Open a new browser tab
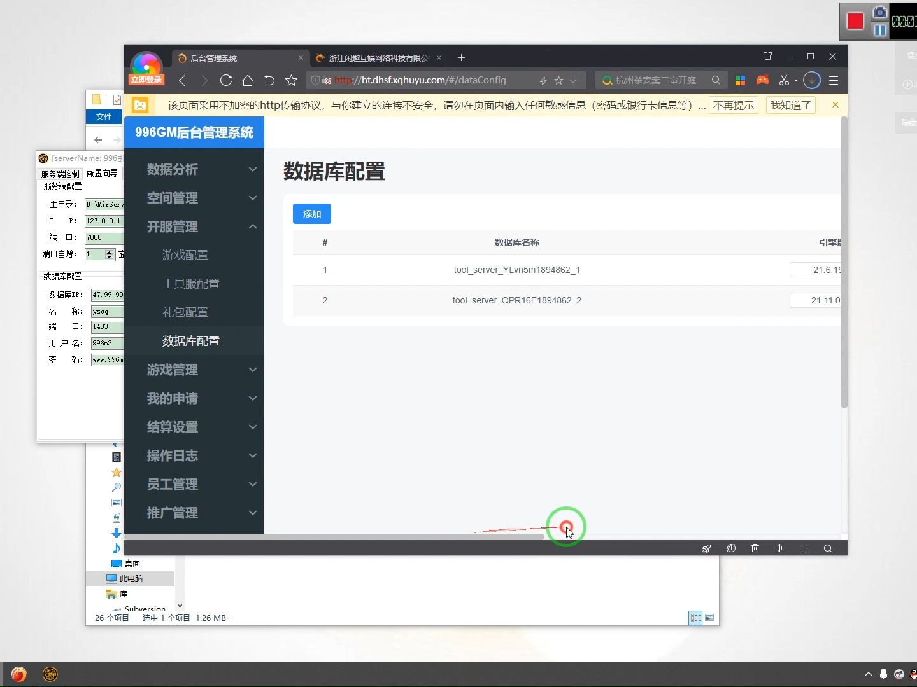This screenshot has width=917, height=687. (461, 58)
